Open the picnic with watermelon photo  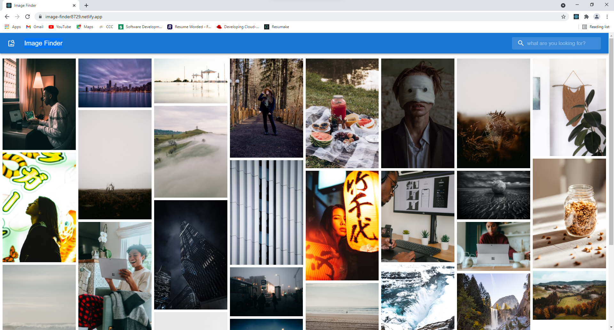[x=342, y=113]
